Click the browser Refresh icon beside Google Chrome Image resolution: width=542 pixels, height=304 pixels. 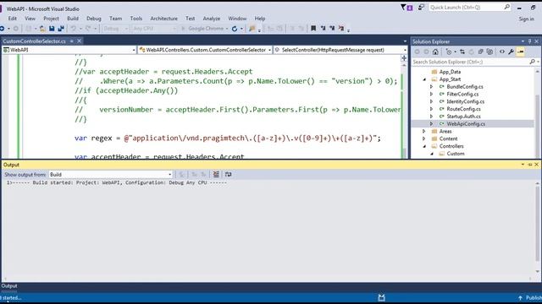pyautogui.click(x=235, y=29)
